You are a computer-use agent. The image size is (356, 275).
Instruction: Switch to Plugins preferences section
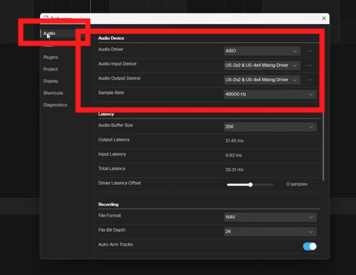point(51,57)
